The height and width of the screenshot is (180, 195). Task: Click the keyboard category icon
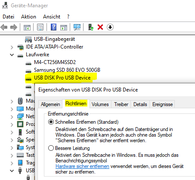point(20,155)
